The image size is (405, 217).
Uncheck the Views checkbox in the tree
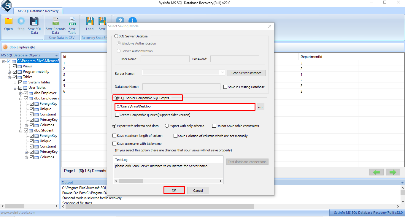[15, 66]
